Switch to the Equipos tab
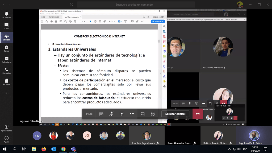272x153 pixels. [6, 37]
